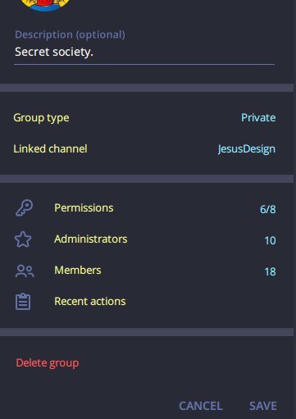Click the members count 18
Screen dimensions: 296x419
click(270, 271)
